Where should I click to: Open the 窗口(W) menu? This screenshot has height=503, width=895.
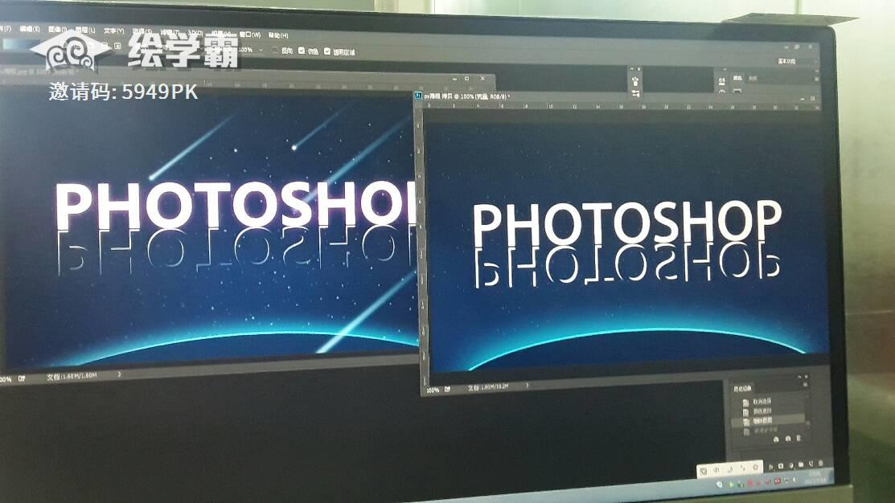tap(250, 35)
